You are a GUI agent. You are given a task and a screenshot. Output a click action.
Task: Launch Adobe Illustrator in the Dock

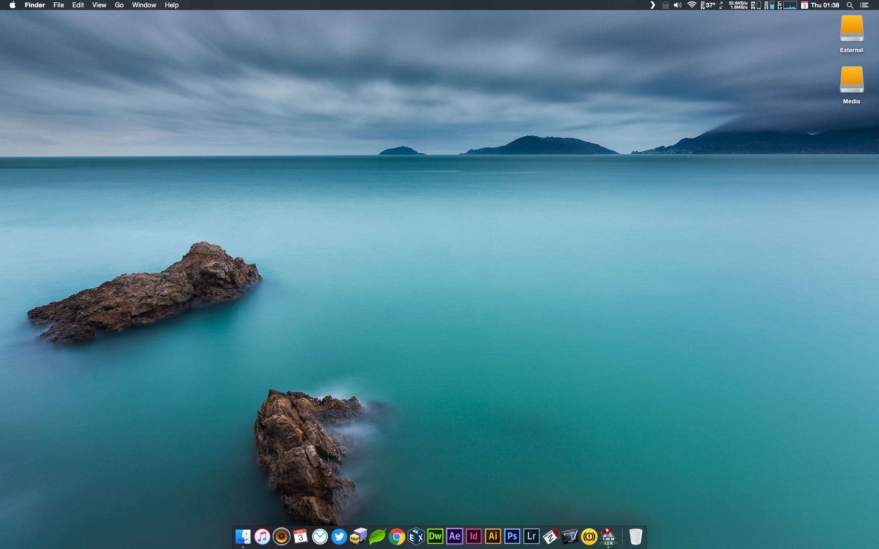(493, 536)
